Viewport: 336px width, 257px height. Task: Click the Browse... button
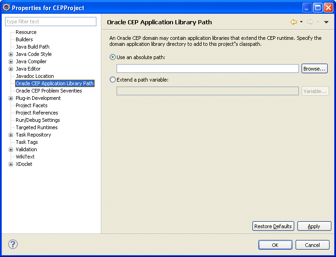[314, 69]
